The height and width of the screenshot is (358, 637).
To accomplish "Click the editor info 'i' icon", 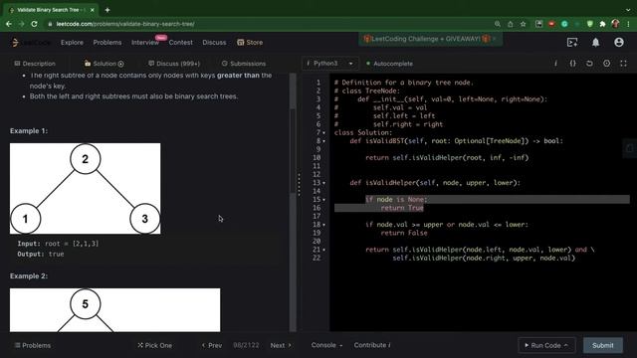I will (555, 64).
